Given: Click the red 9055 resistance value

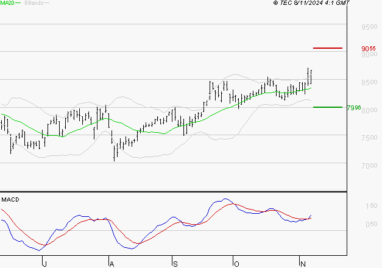Looking at the screenshot, I should tap(369, 49).
